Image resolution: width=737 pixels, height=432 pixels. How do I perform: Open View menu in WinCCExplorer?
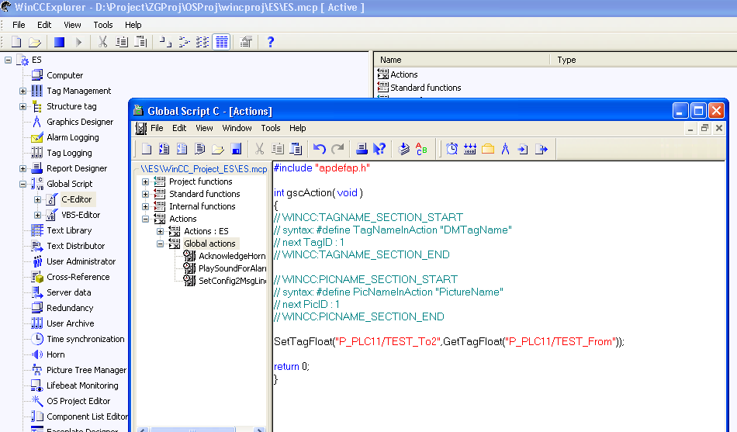coord(72,25)
